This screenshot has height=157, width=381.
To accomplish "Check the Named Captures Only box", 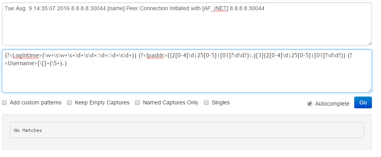I will (x=137, y=102).
